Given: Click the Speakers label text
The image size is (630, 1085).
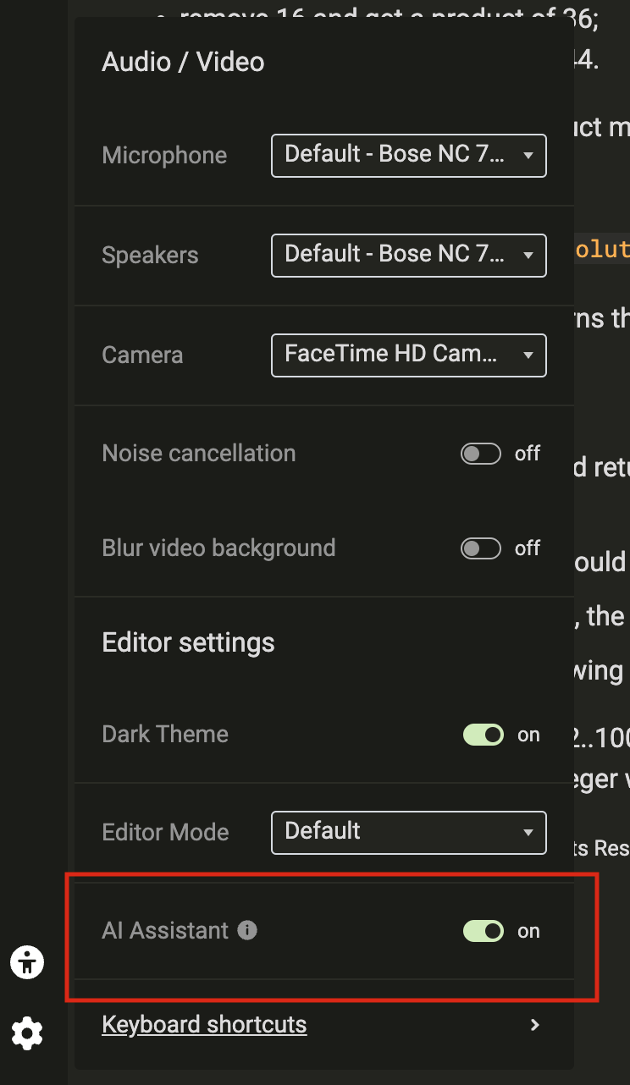Looking at the screenshot, I should pos(150,256).
